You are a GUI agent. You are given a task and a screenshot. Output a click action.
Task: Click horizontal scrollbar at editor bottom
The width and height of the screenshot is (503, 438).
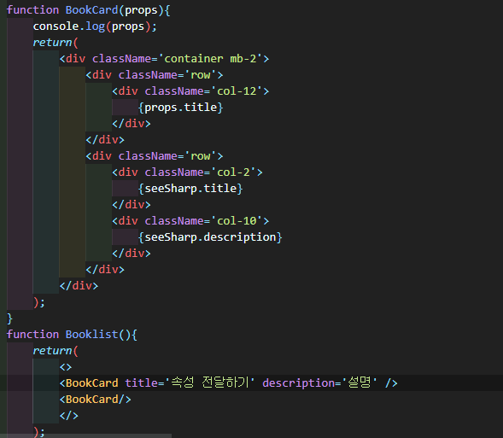[85, 436]
